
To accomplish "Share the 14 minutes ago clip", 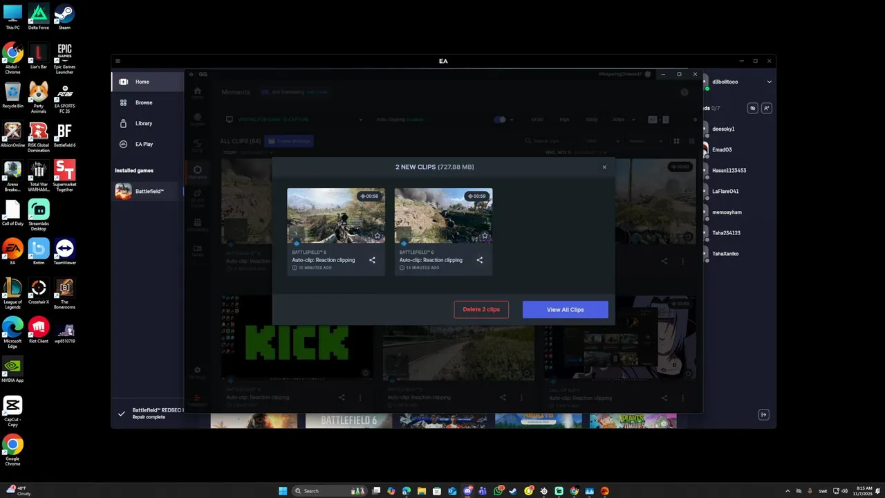I will [479, 260].
